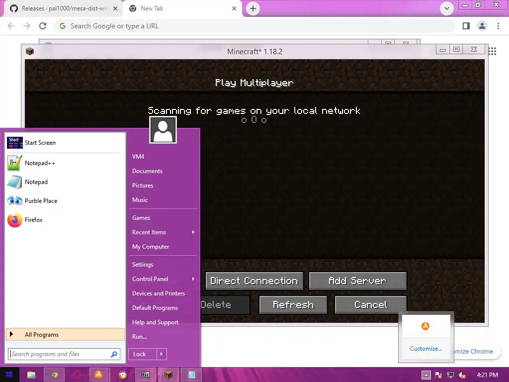Open a new Chrome tab

click(x=253, y=8)
